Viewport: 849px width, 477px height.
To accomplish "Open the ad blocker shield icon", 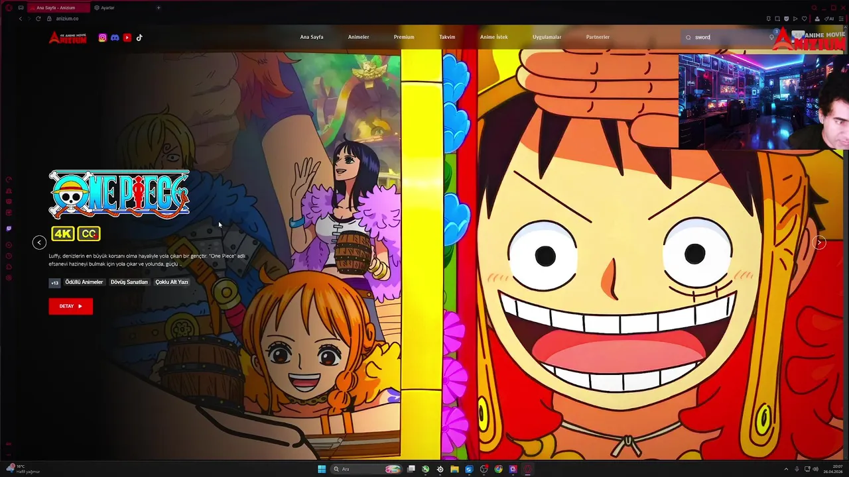I will pos(786,19).
